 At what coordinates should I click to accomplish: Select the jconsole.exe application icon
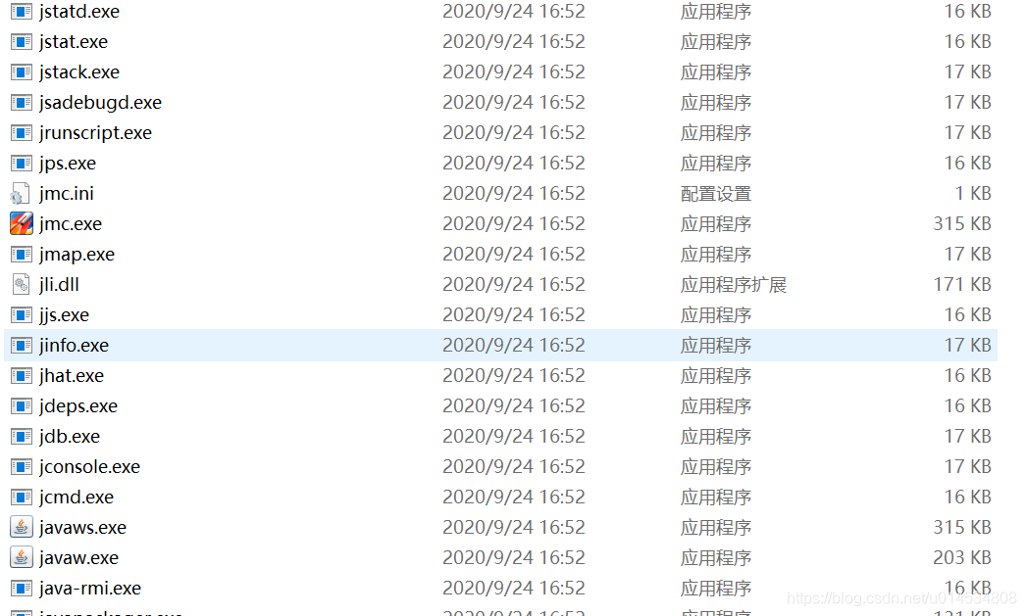pos(21,466)
